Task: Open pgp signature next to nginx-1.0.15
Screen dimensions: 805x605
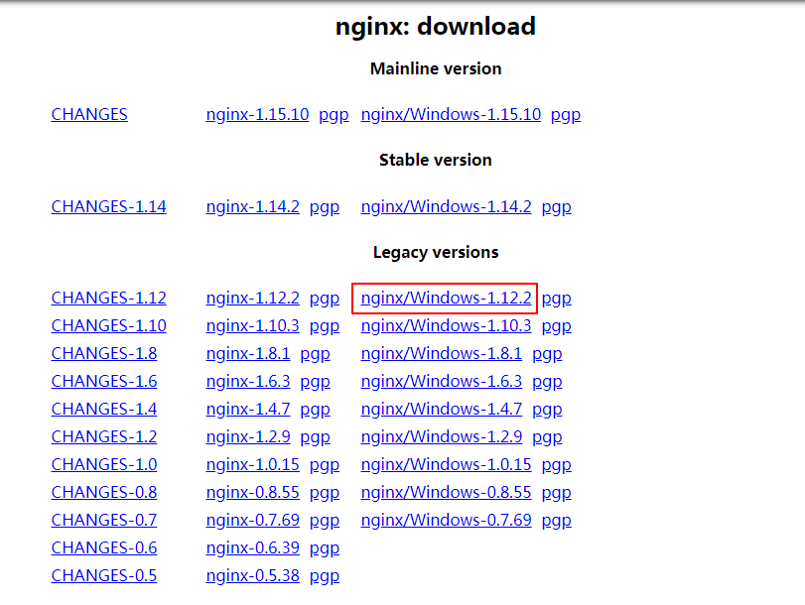Action: click(x=325, y=465)
